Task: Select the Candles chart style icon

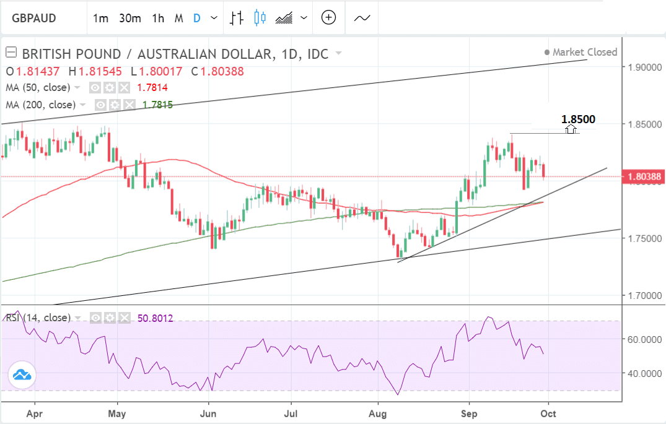Action: coord(259,18)
